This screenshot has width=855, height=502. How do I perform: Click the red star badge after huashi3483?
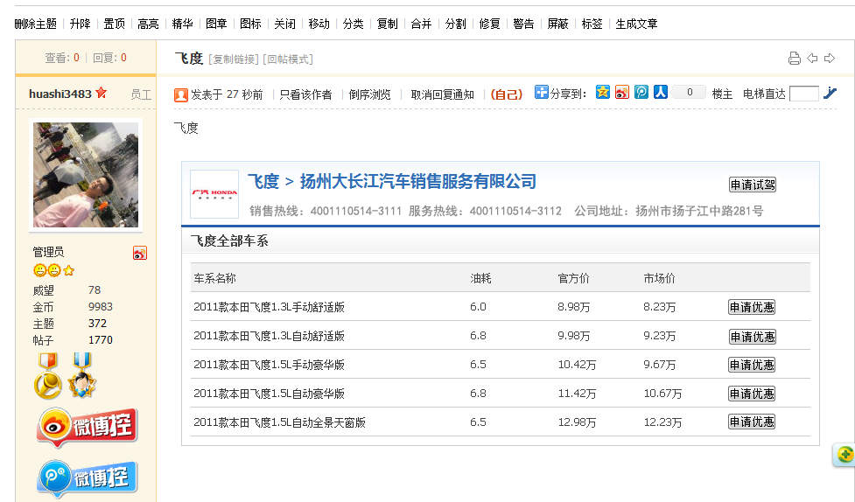click(101, 93)
